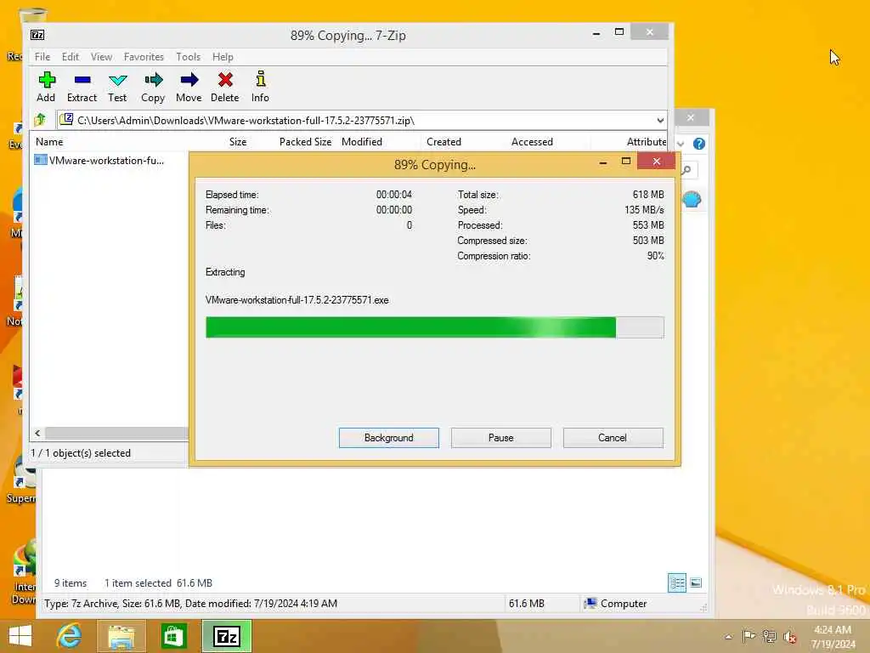The width and height of the screenshot is (870, 653).
Task: Click the Delete toolbar icon
Action: (225, 81)
